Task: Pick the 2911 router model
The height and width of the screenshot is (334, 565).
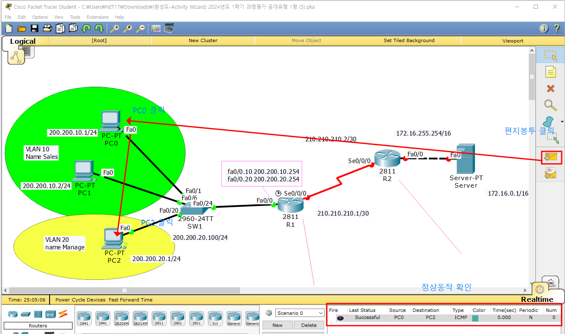Action: 196,319
